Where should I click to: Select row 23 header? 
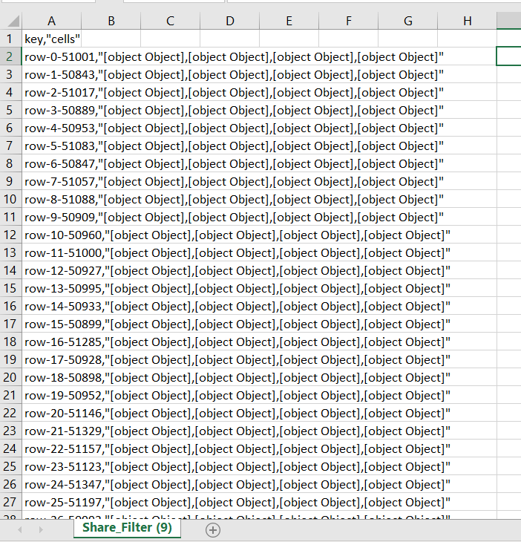coord(10,431)
